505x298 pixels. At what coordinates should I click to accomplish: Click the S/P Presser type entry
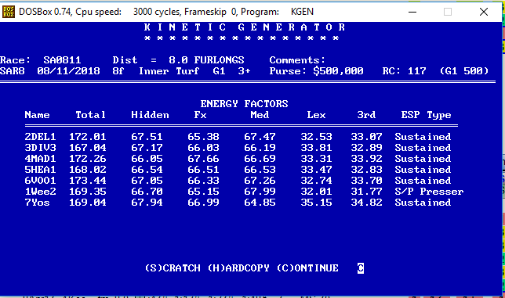(x=429, y=192)
